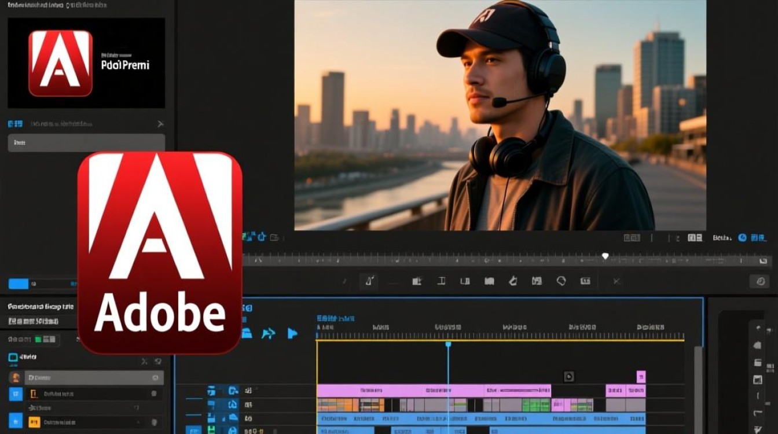This screenshot has height=434, width=778.
Task: Click the lasso-shaped icon in the monitor toolbar
Action: click(x=561, y=281)
